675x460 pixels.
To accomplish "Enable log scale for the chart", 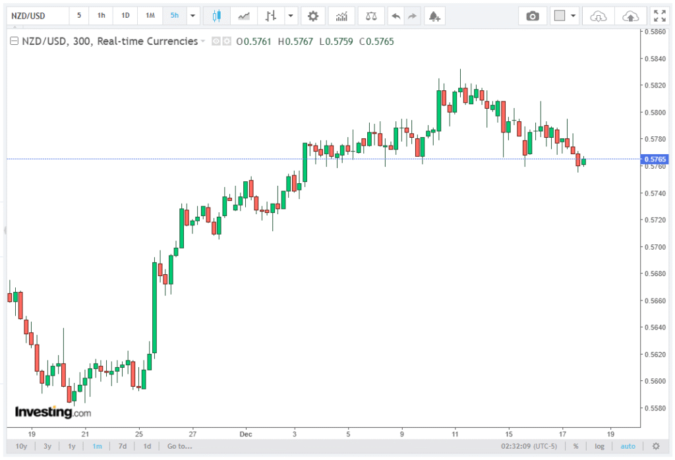I will (599, 446).
